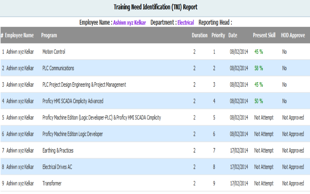Click 58 % skill for PLC Communications
This screenshot has width=310, height=194.
[259, 68]
